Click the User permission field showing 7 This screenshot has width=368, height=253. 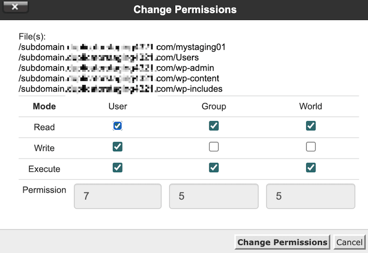coord(117,196)
